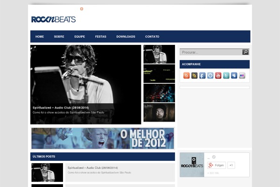
Task: Open the YouTube channel icon
Action: [x=218, y=76]
